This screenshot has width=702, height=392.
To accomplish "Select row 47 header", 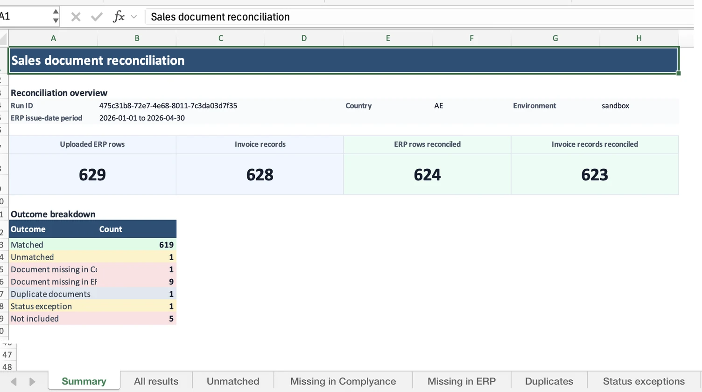I will coord(7,355).
